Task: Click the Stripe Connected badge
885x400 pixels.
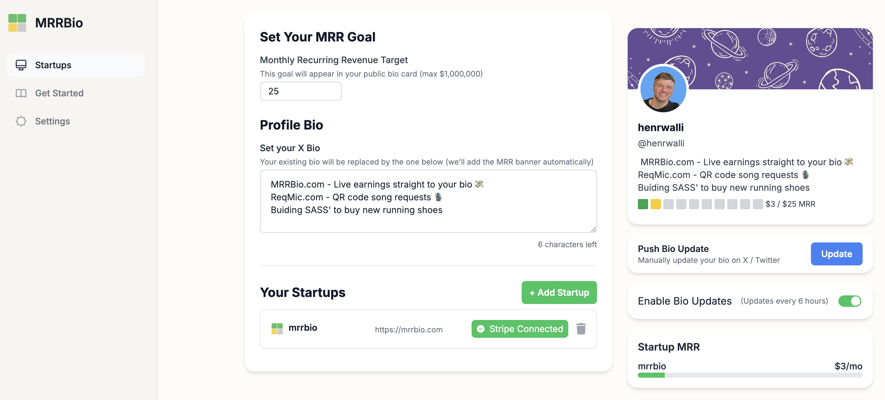Action: [x=520, y=329]
